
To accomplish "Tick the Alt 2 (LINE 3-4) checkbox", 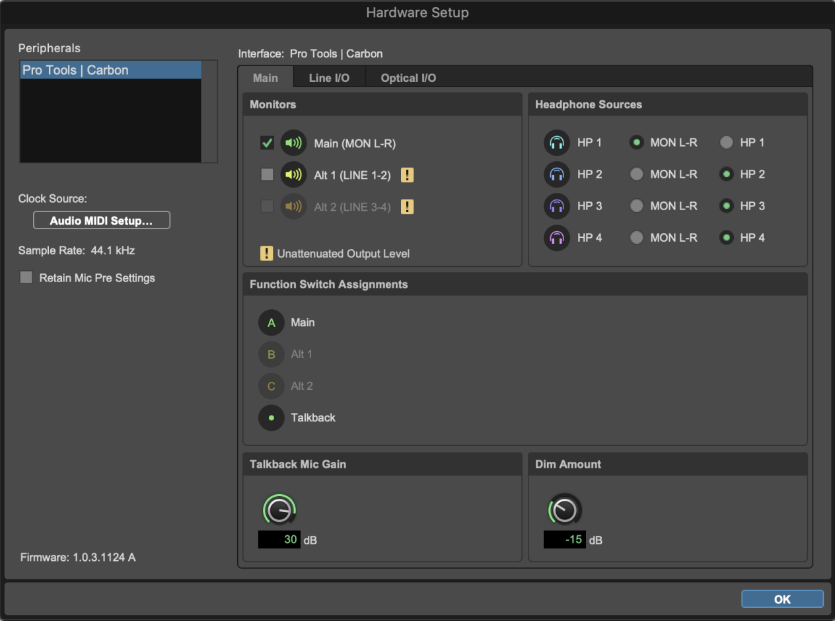I will point(267,207).
